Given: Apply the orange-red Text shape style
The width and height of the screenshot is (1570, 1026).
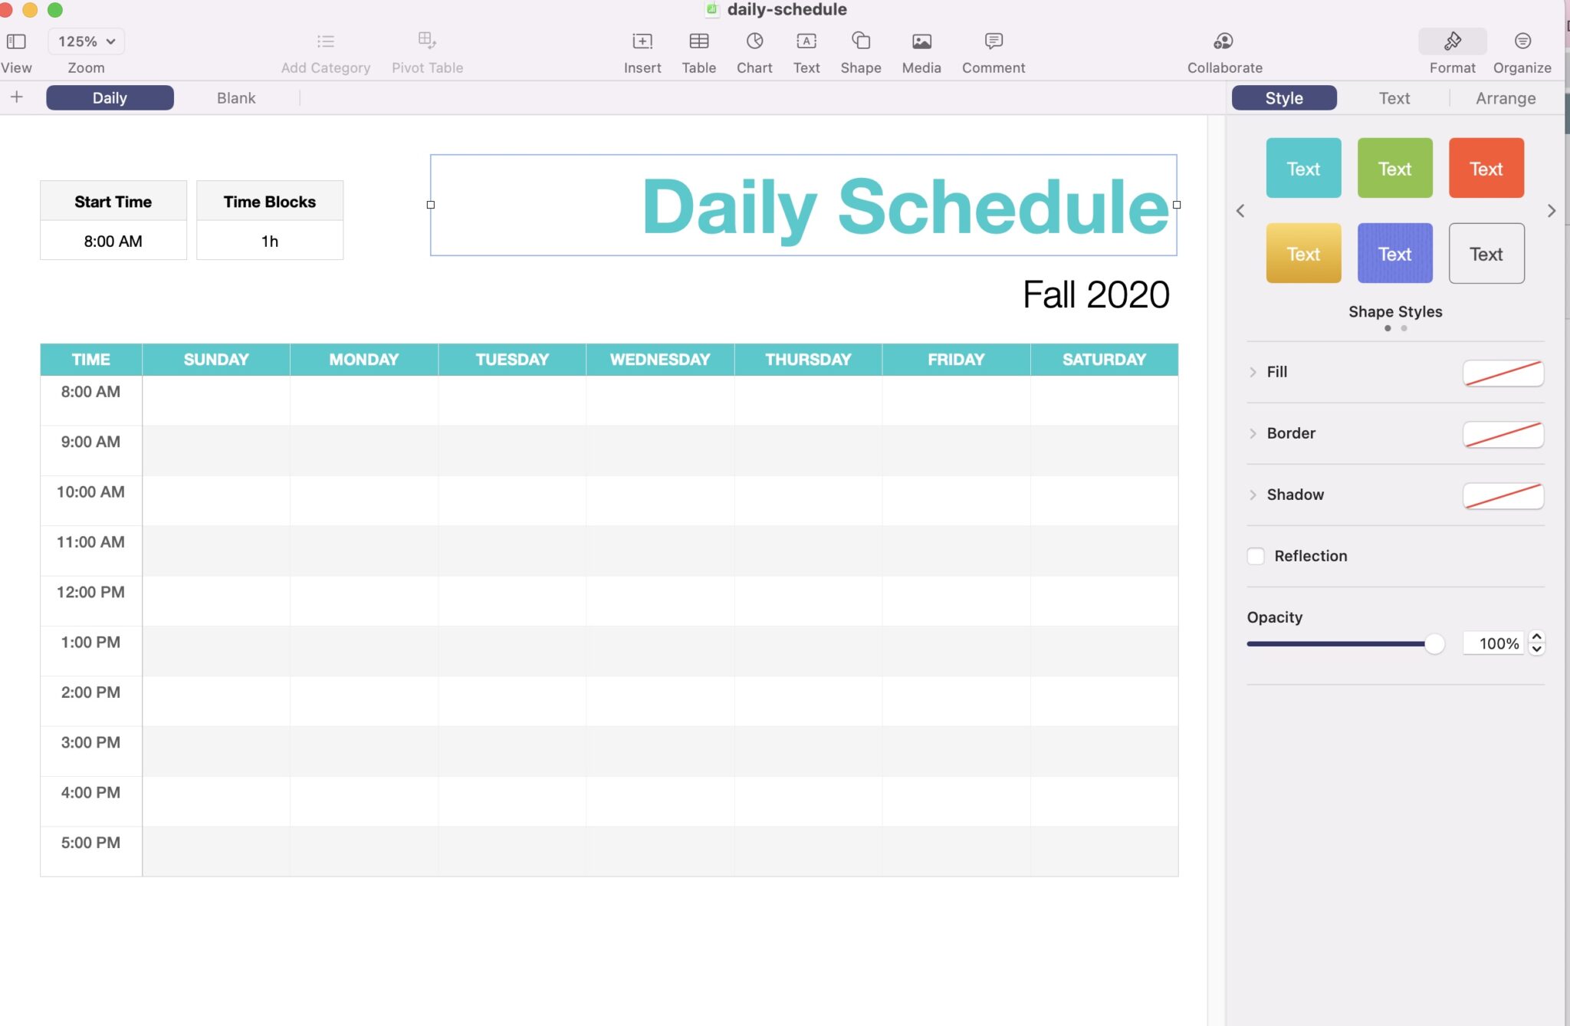Looking at the screenshot, I should [1486, 168].
